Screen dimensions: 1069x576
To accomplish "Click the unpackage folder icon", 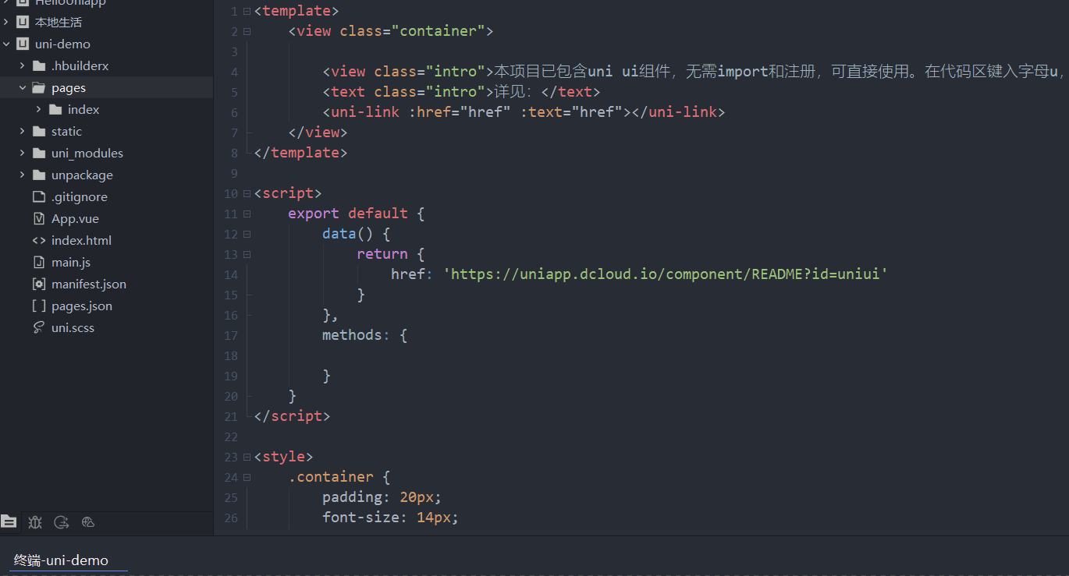I will click(39, 175).
